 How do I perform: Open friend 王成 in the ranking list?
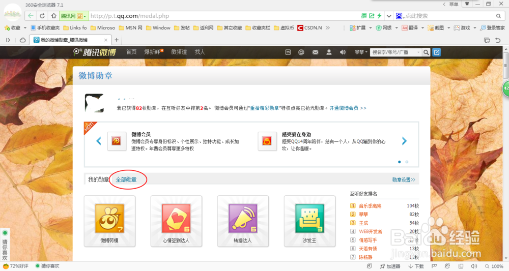[x=363, y=223]
